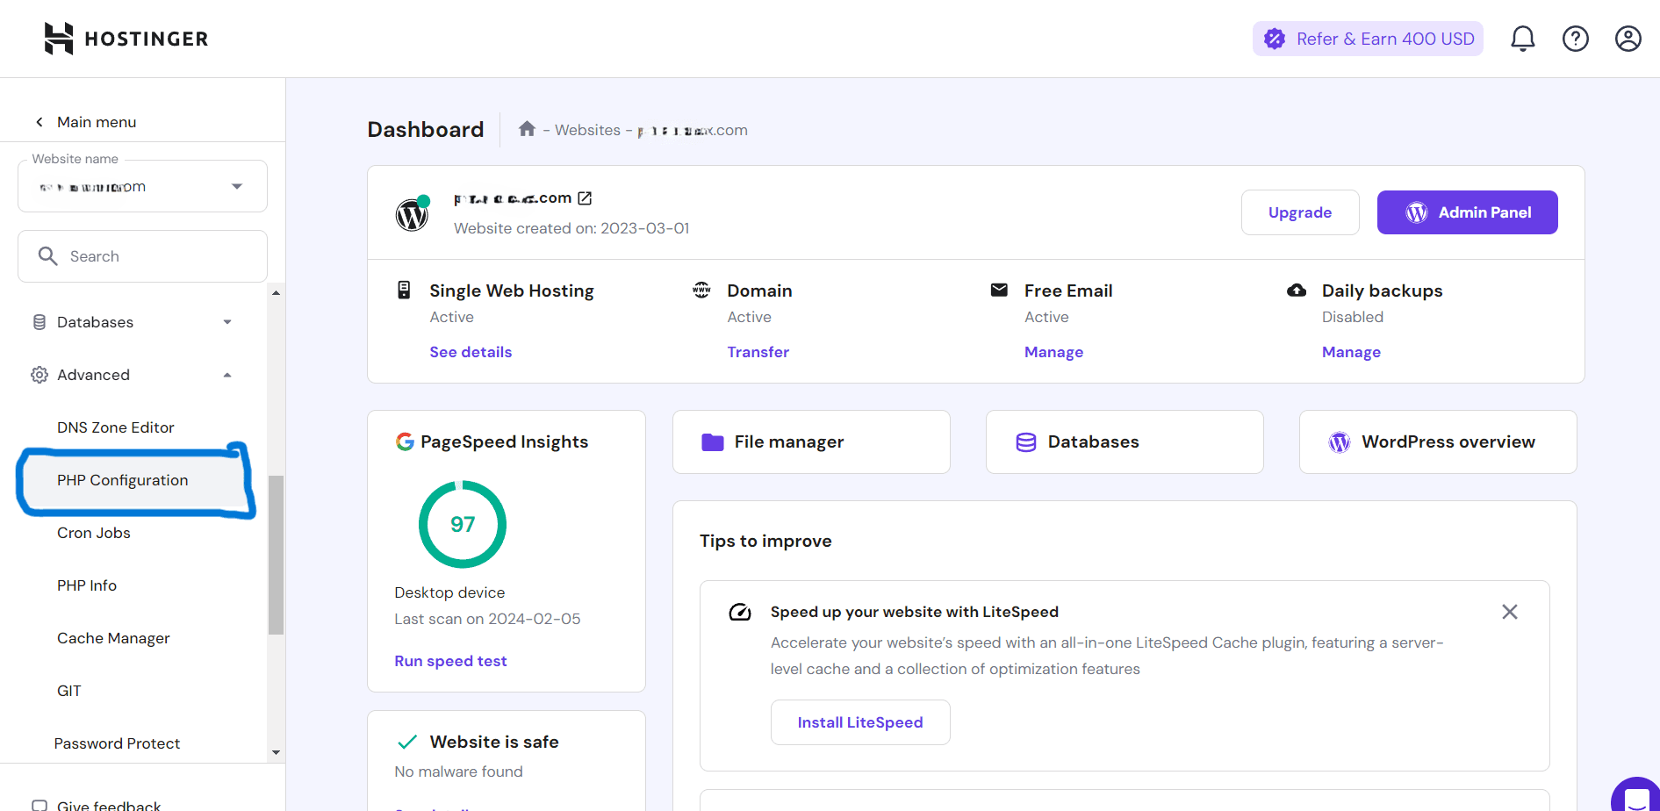The width and height of the screenshot is (1660, 811).
Task: Return to Main menu
Action: point(97,122)
